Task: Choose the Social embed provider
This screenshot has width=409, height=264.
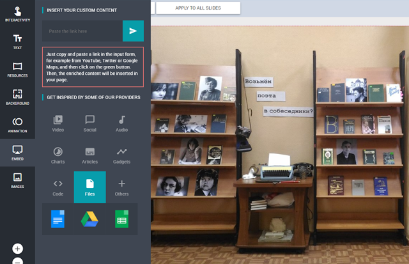Action: coord(90,123)
